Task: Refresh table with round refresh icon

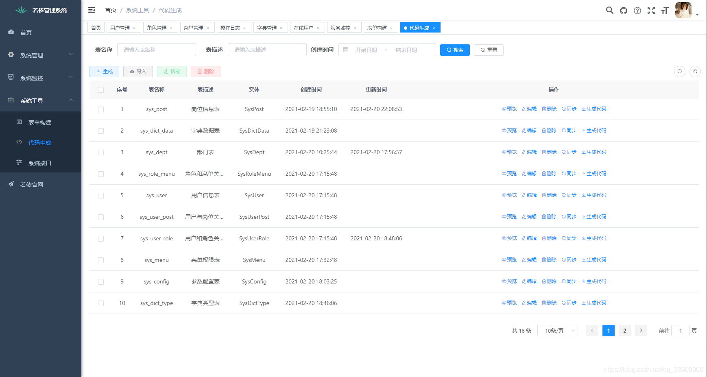Action: tap(695, 72)
